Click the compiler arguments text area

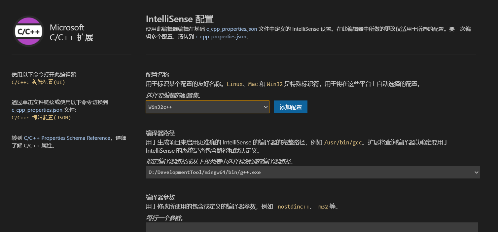point(312,227)
